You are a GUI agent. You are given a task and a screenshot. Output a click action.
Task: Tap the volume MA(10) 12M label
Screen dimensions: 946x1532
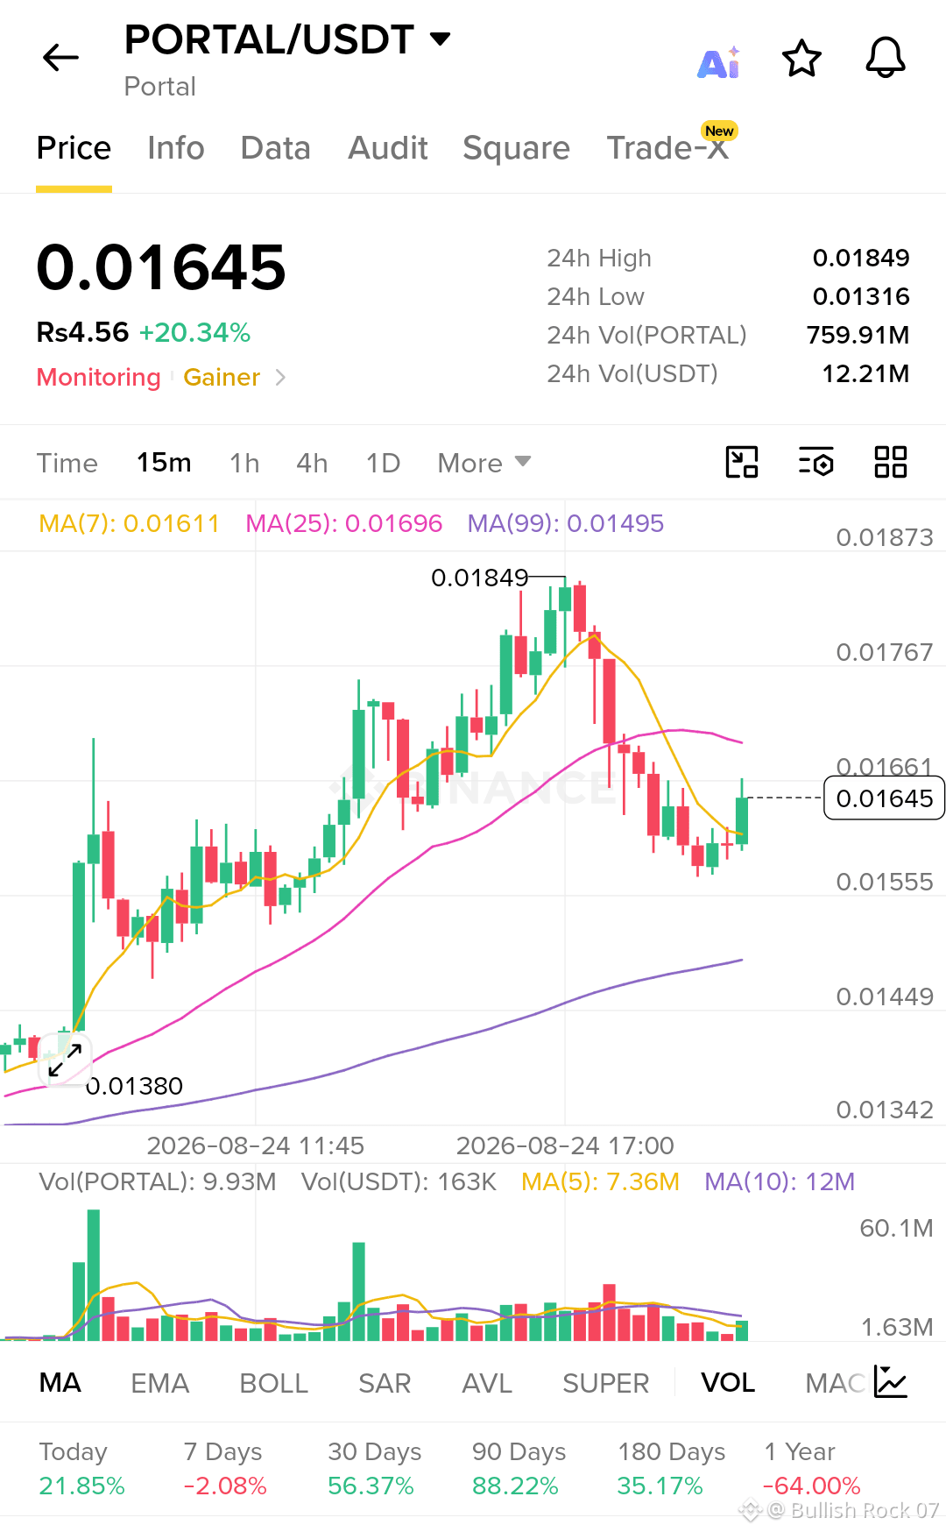click(x=780, y=1181)
